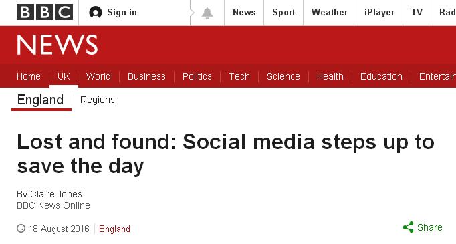Open the TV link in top bar
456x244 pixels.
tap(417, 13)
